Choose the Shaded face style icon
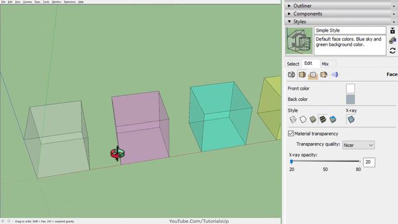 pyautogui.click(x=313, y=119)
